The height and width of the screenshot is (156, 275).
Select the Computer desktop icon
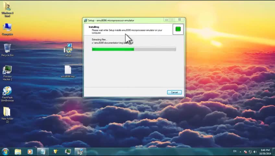[7, 29]
